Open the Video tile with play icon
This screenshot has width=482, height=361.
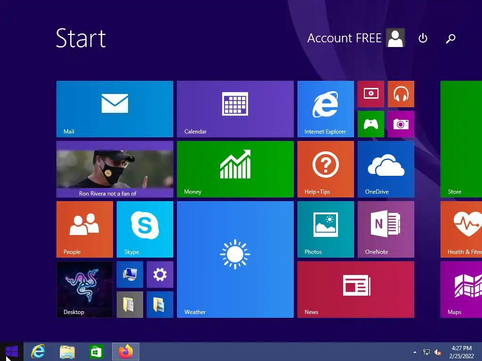[371, 94]
